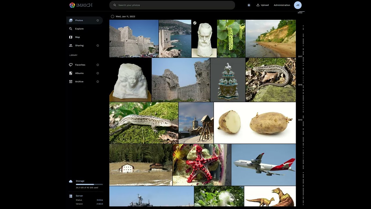Open the fortress wall with parked cars photo

pos(134,39)
